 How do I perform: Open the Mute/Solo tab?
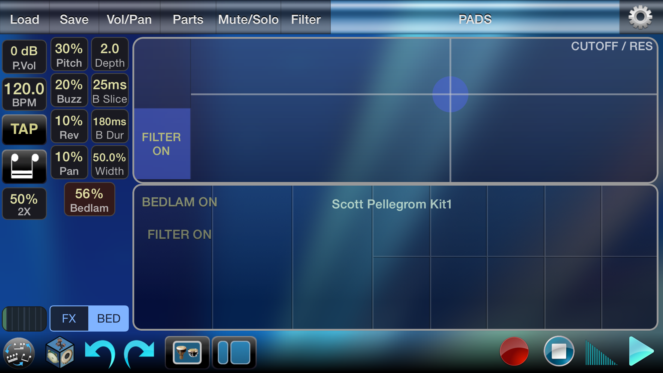click(x=248, y=20)
